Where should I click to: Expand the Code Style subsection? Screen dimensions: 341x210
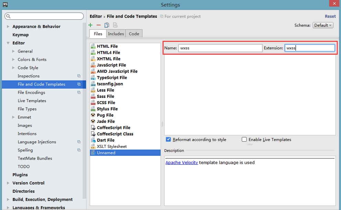click(x=13, y=68)
